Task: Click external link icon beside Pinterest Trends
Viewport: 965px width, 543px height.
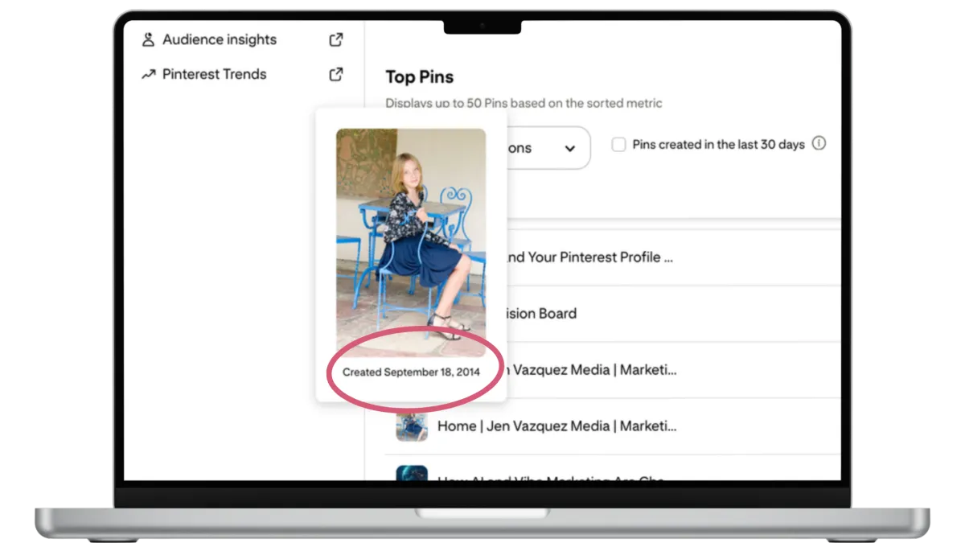Action: point(336,74)
